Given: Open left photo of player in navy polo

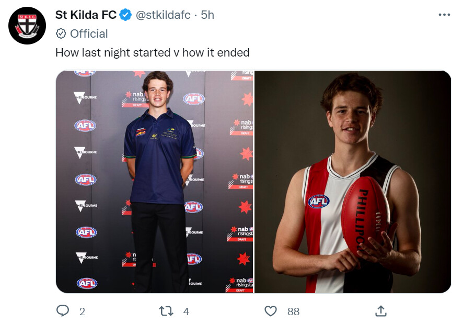Looking at the screenshot, I should [x=155, y=182].
